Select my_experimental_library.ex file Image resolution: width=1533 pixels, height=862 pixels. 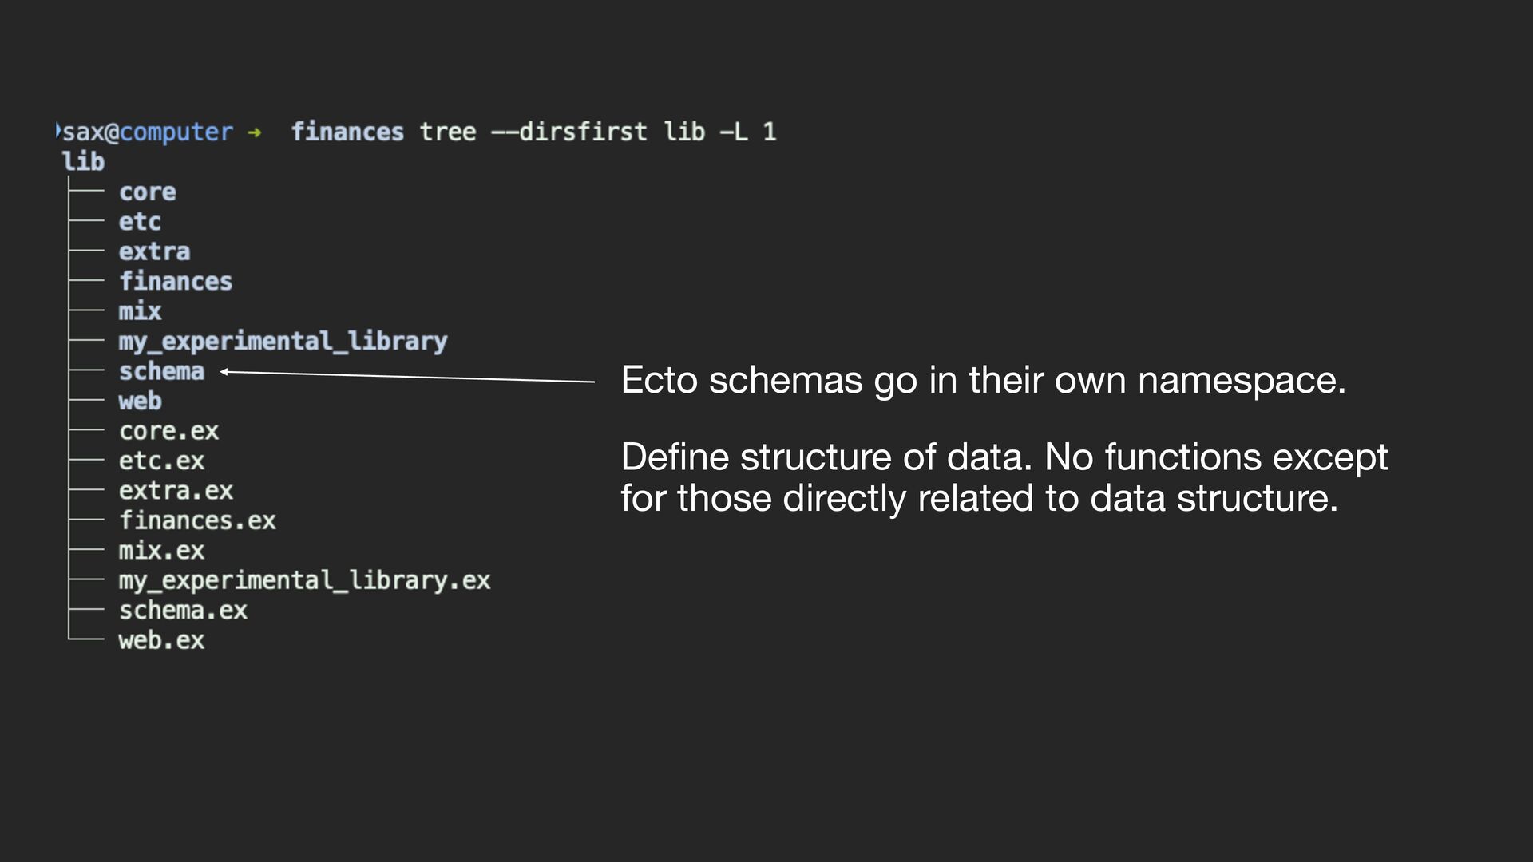[x=305, y=581]
